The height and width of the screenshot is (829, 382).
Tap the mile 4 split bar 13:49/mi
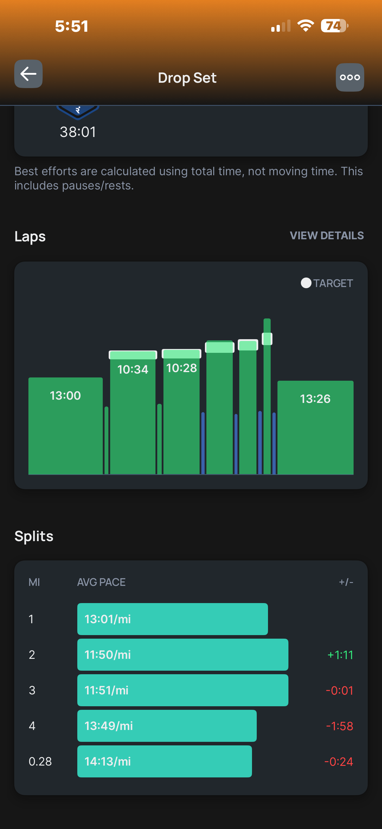[x=167, y=726]
